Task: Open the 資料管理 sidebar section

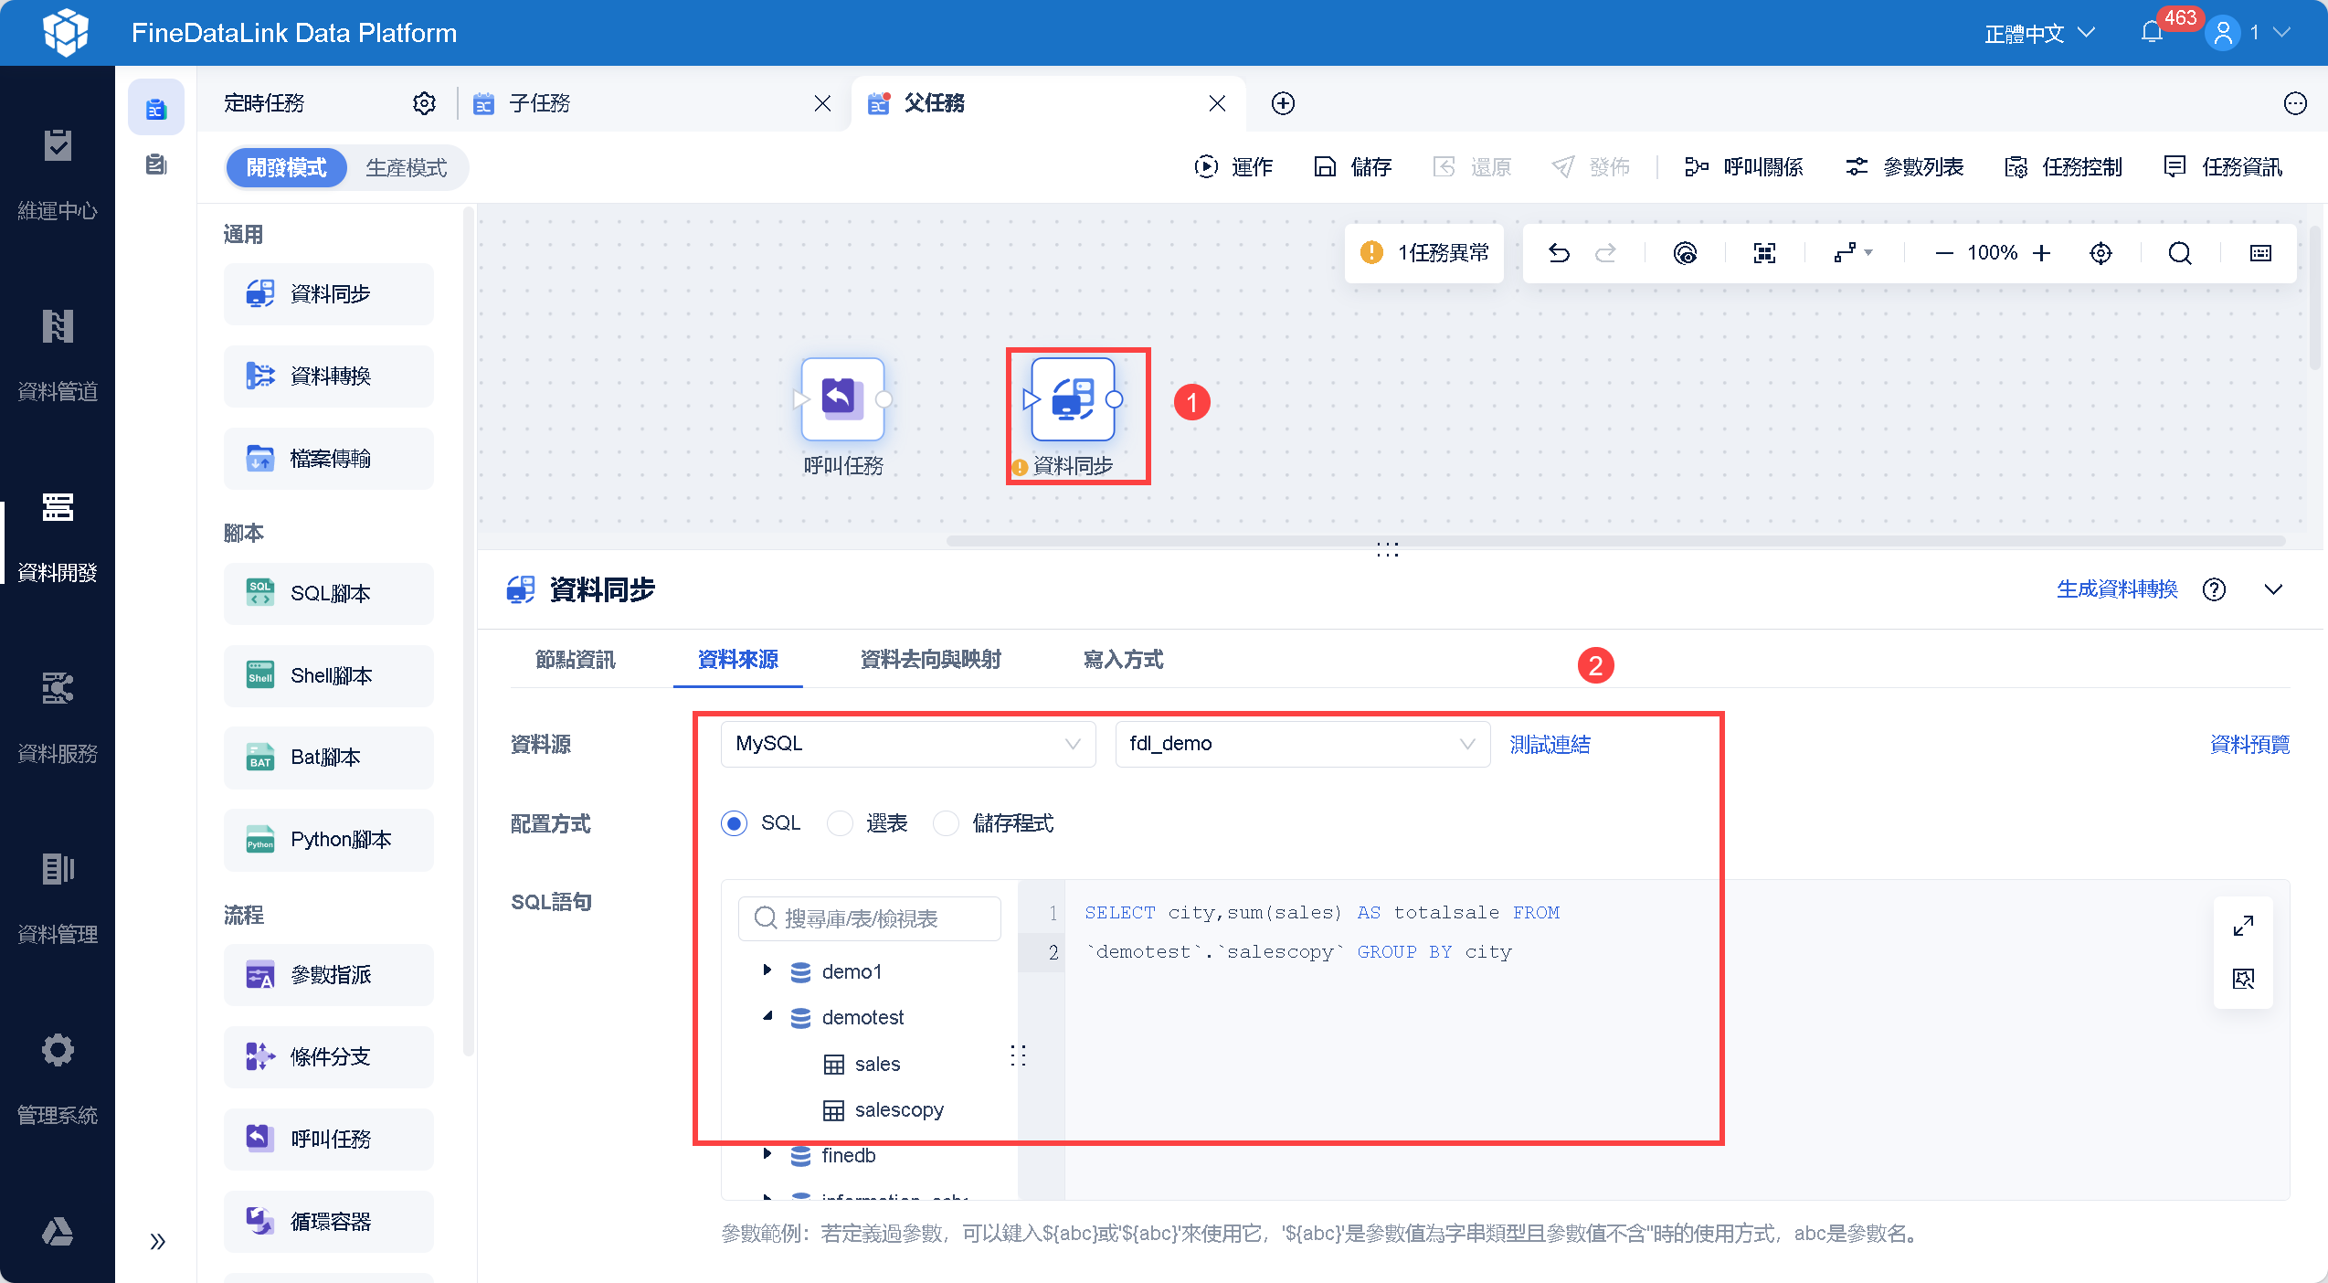Action: 58,897
